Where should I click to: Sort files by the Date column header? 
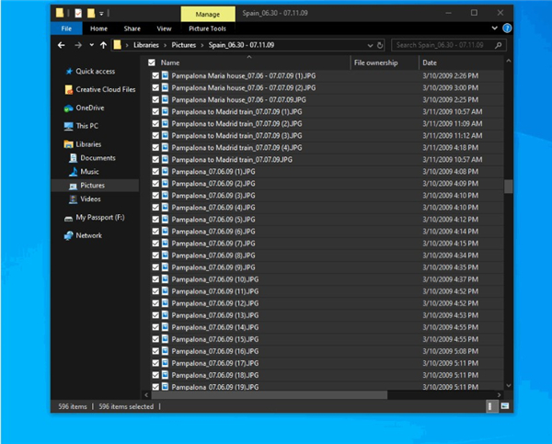coord(430,63)
